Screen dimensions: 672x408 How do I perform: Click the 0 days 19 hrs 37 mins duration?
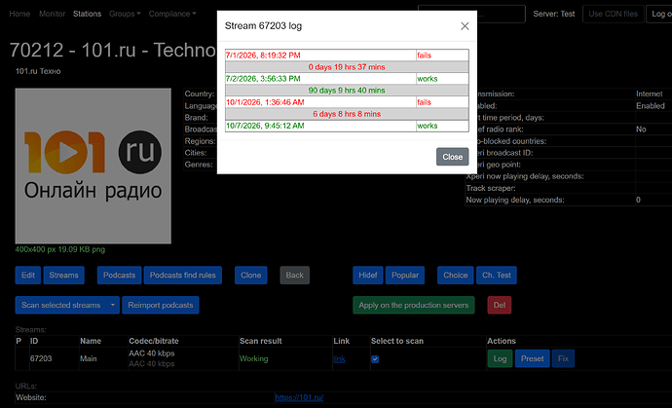(347, 67)
